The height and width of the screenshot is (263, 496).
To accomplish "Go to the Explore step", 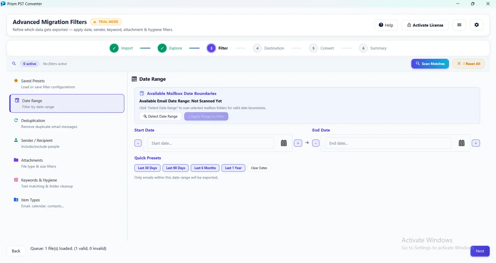I will tap(169, 48).
